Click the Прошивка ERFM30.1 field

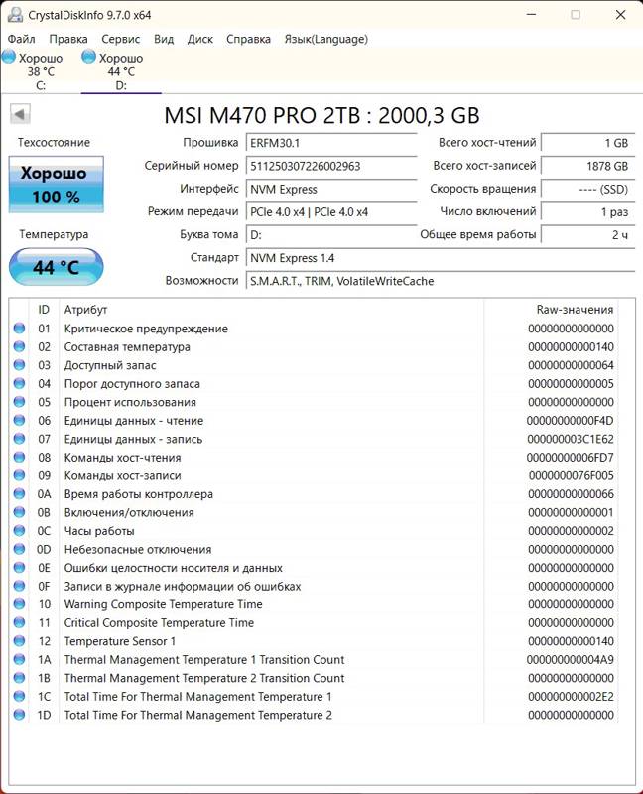[331, 143]
